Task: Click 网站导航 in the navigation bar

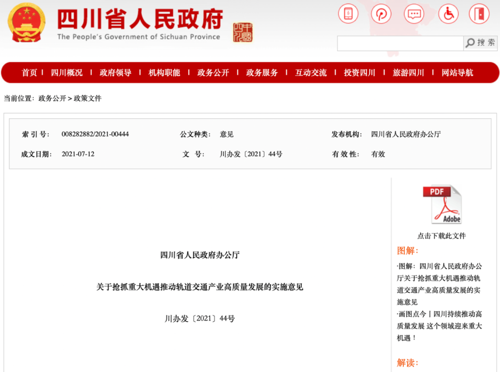Action: click(x=457, y=73)
